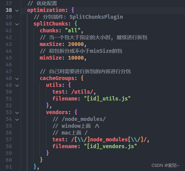Click the SplitChunksPlugin comment on line 39
Image resolution: width=185 pixels, height=171 pixels.
click(x=78, y=17)
